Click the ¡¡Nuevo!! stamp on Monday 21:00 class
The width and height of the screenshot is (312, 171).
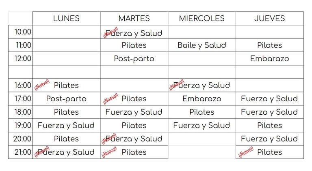coord(42,152)
